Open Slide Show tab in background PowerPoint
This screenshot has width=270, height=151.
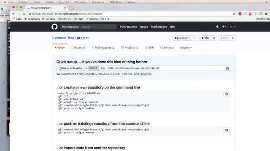116,2
